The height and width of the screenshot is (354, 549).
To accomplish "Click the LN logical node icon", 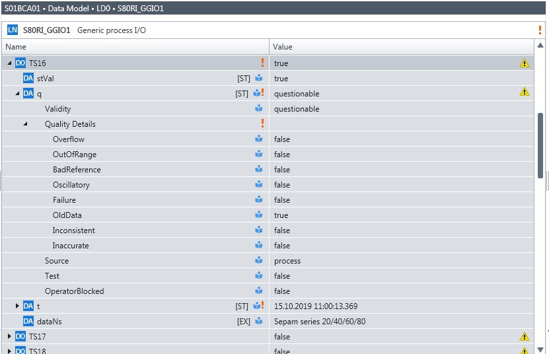I will click(13, 30).
